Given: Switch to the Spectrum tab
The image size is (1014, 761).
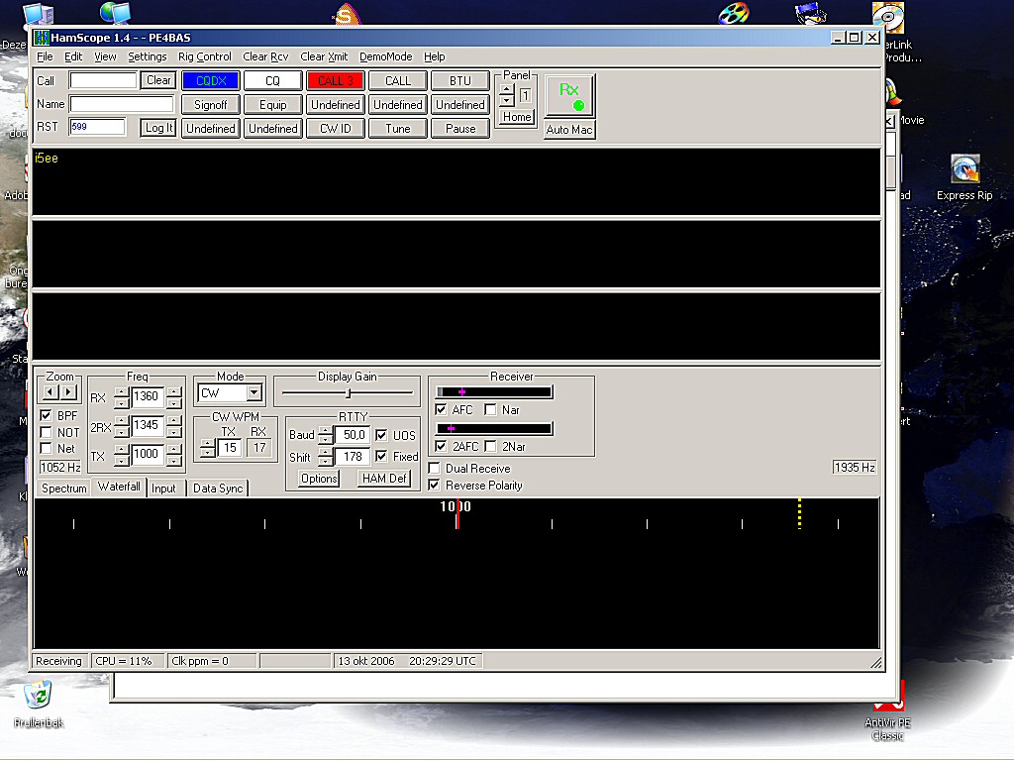Looking at the screenshot, I should click(63, 488).
